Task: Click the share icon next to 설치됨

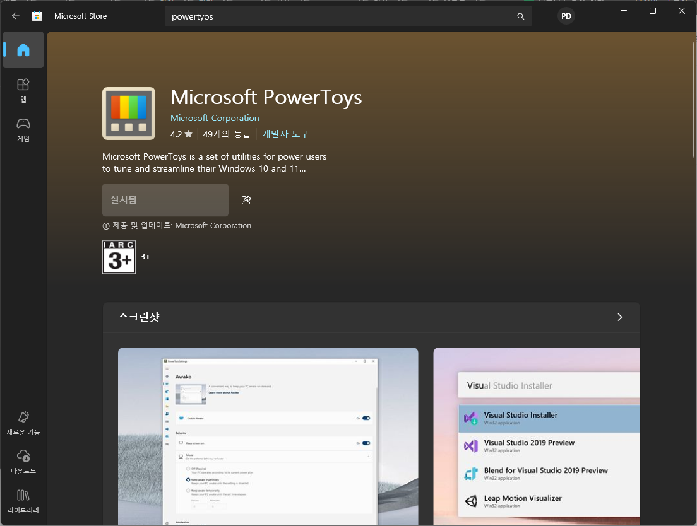Action: point(246,200)
